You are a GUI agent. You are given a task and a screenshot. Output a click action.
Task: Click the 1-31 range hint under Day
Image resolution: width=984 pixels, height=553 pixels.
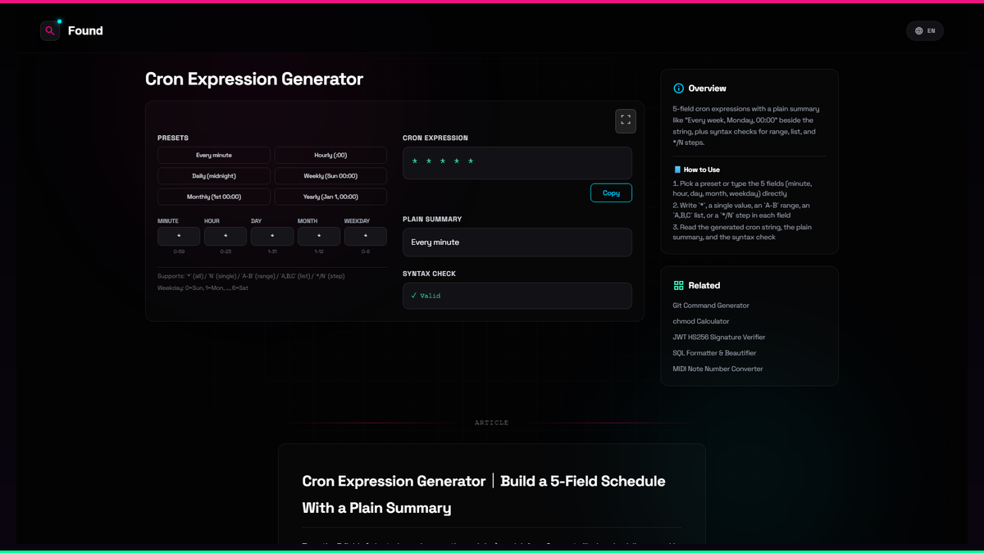[x=272, y=252]
